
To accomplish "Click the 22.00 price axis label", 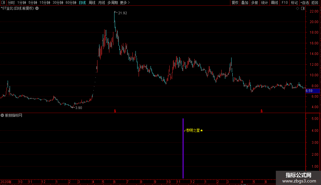I will tap(314, 11).
